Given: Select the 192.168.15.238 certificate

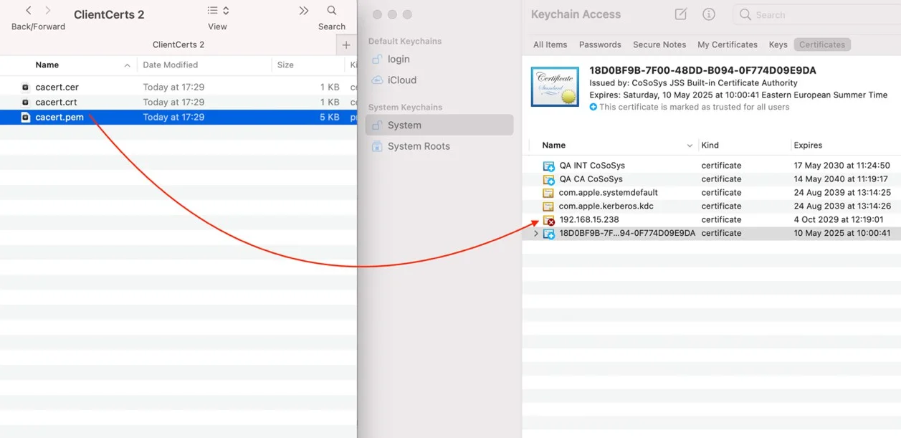Looking at the screenshot, I should 711,220.
